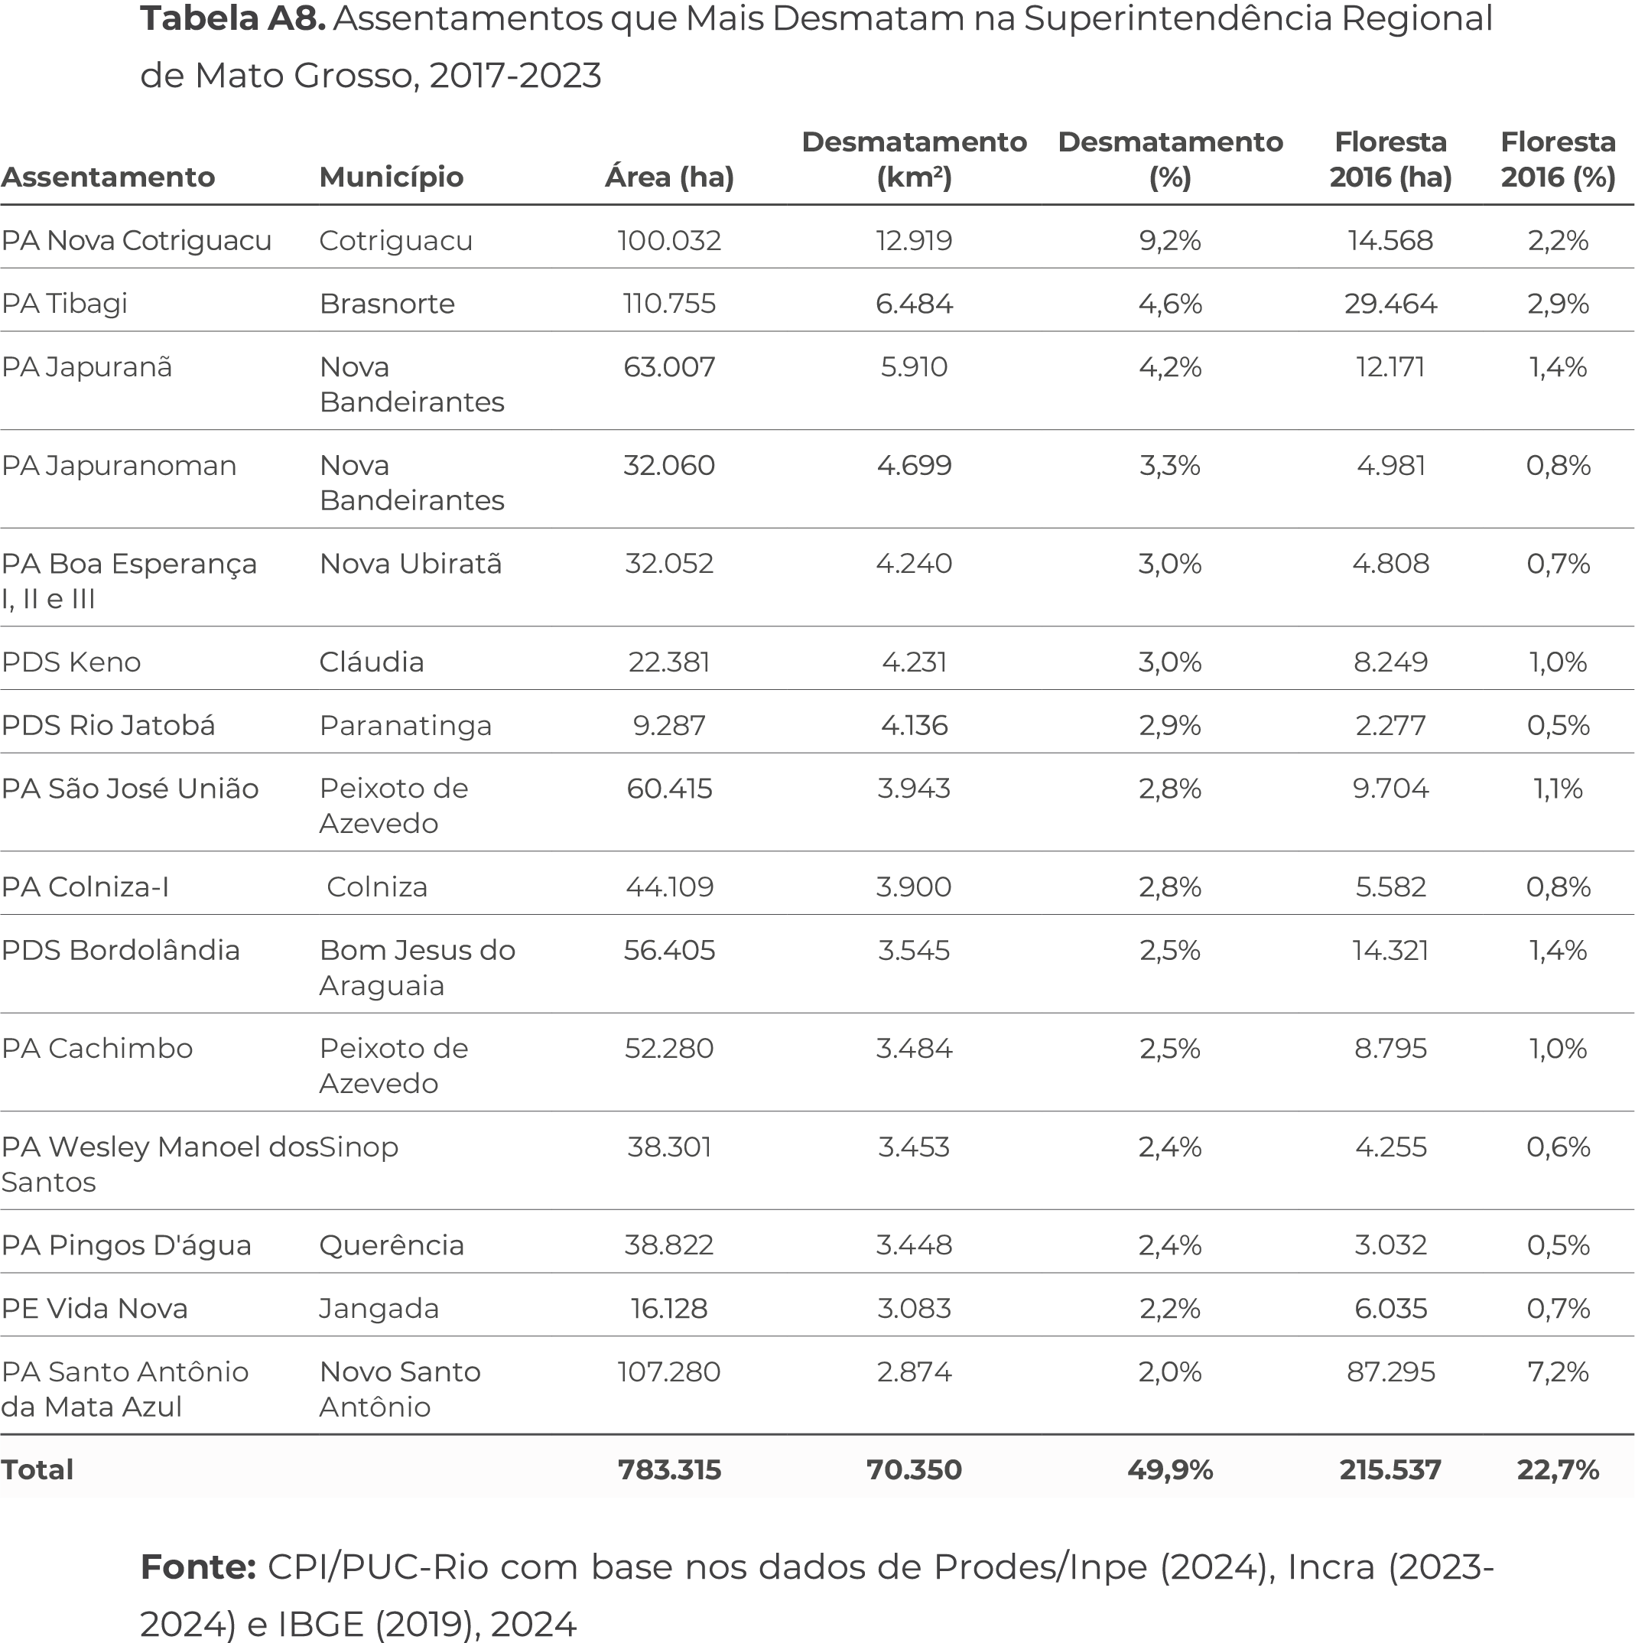The height and width of the screenshot is (1643, 1635).
Task: Click the 'Assentamento' column header
Action: 108,177
